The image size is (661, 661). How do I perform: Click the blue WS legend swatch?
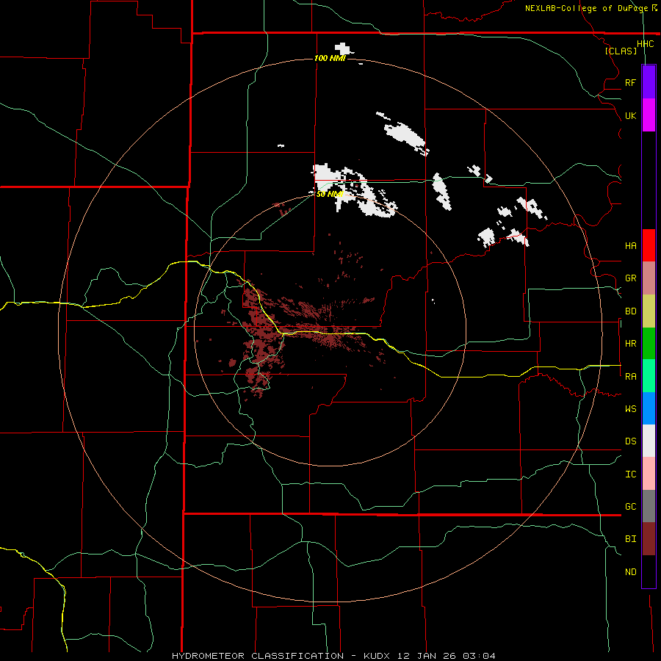point(649,408)
